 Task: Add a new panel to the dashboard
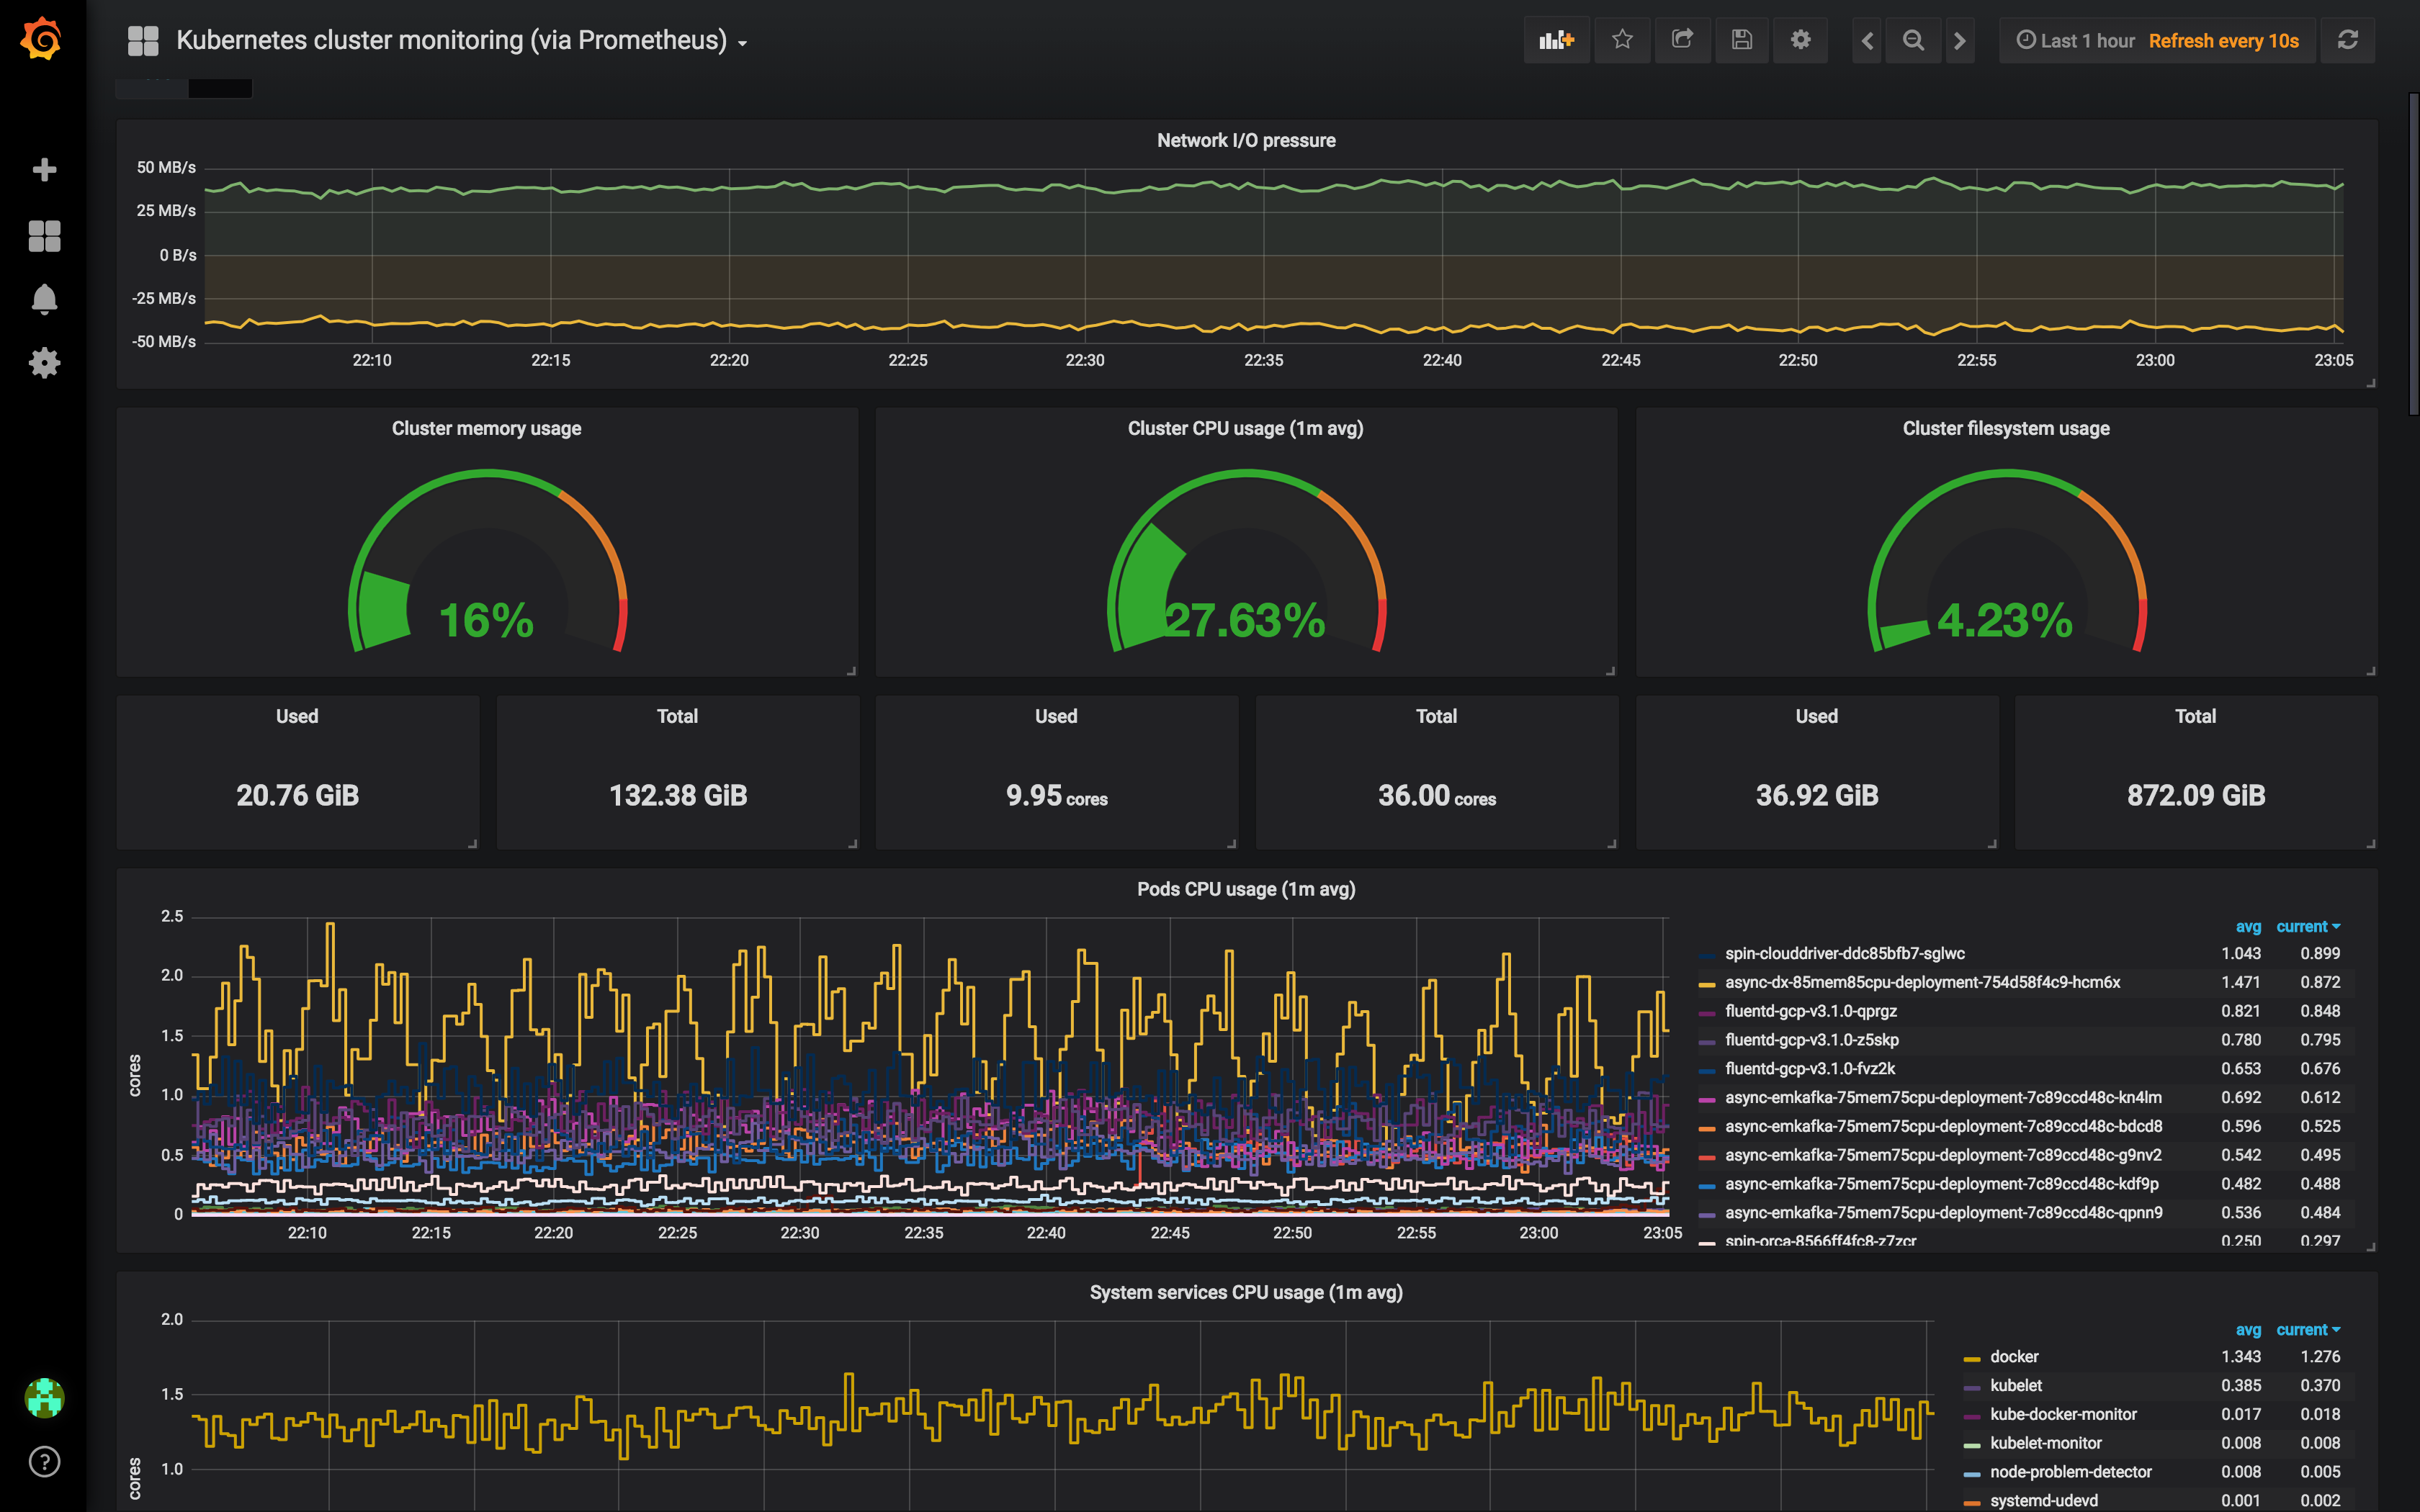tap(1556, 40)
